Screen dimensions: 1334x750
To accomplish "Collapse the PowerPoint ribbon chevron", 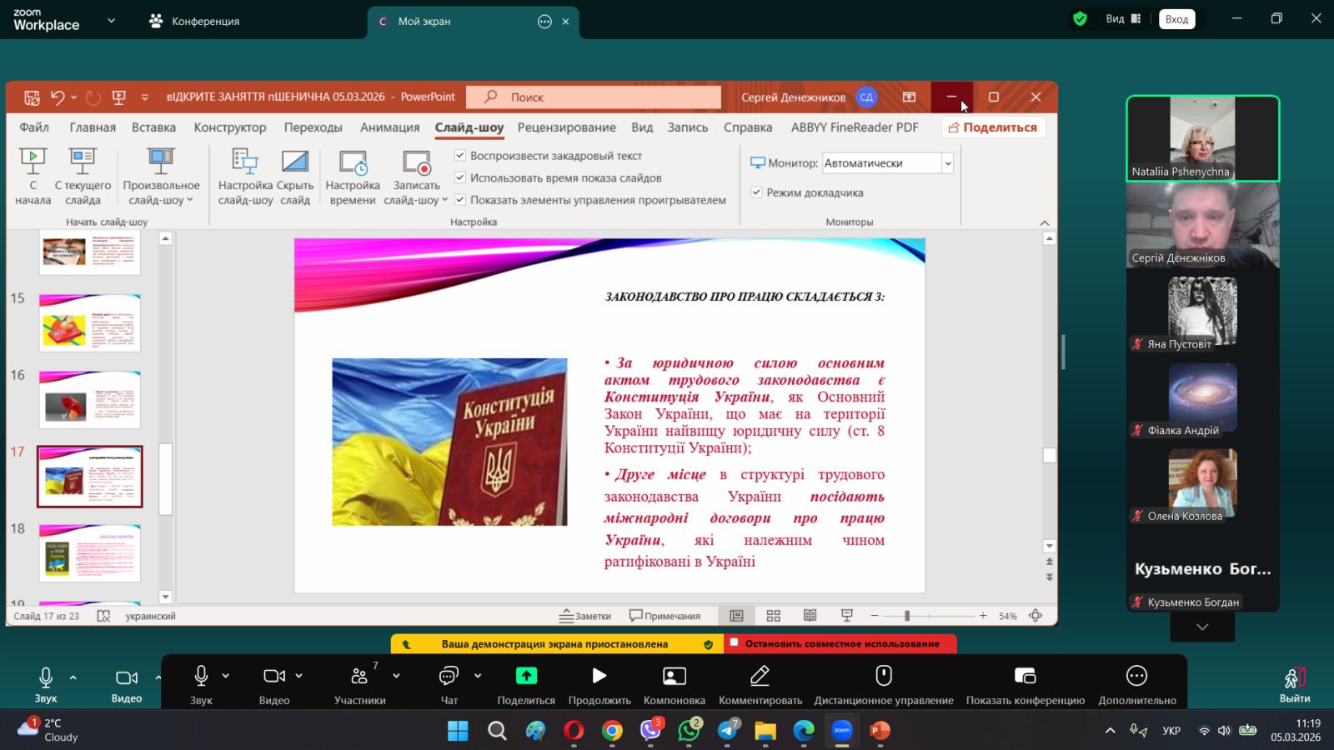I will pos(1045,222).
